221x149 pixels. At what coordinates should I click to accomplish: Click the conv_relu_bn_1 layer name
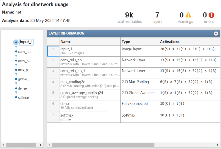point(73,71)
